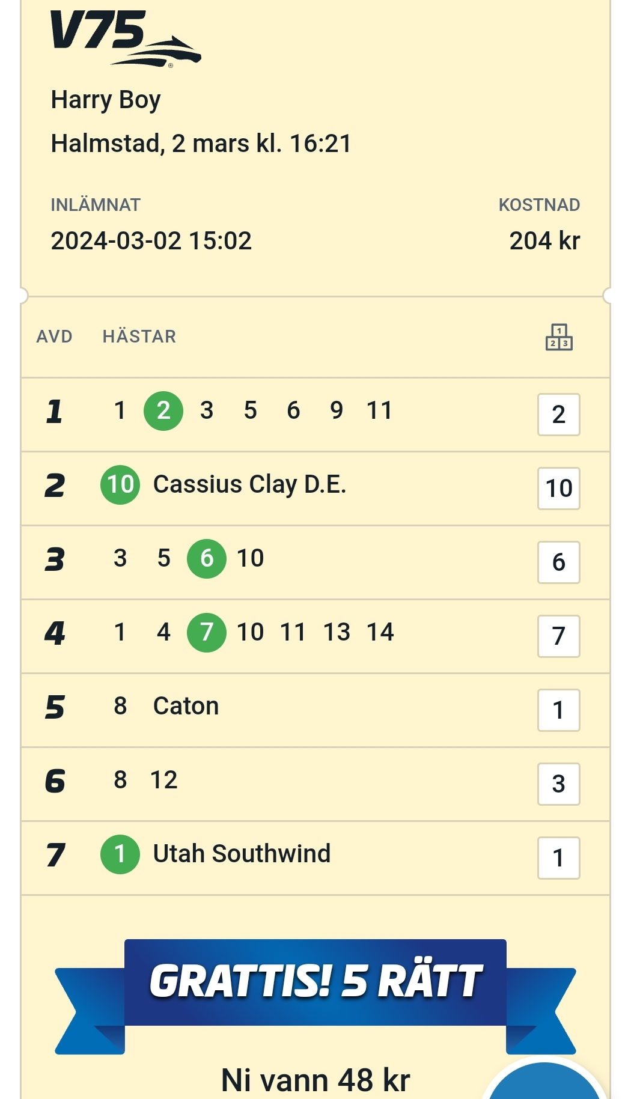The height and width of the screenshot is (1099, 631).
Task: Select green circle 1 Utah Southwind
Action: 120,854
